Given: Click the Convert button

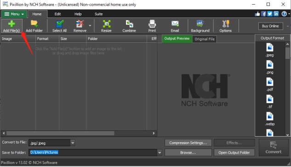Looking at the screenshot, I should [x=274, y=148].
